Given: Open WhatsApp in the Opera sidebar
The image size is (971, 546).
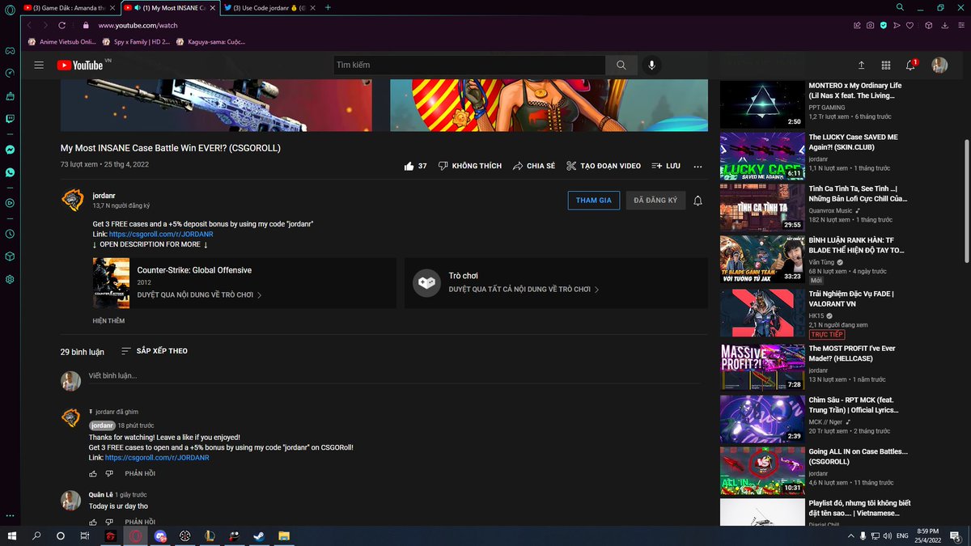Looking at the screenshot, I should click(10, 172).
